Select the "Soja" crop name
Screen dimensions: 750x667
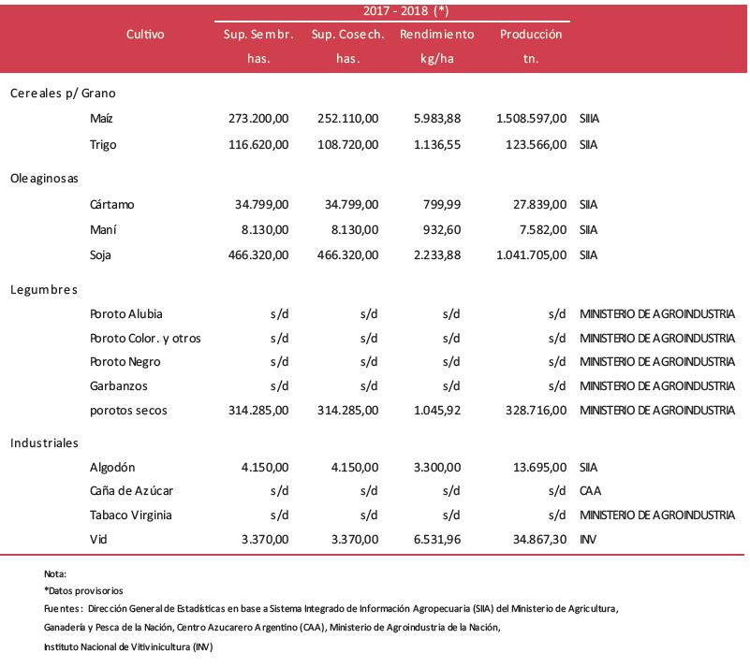(100, 255)
